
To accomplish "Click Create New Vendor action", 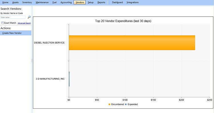I will [x=16, y=33].
